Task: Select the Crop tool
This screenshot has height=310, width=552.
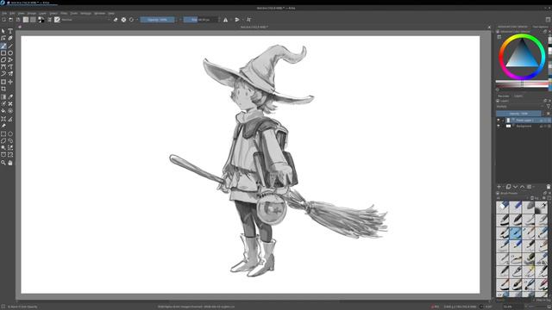Action: tap(3, 89)
